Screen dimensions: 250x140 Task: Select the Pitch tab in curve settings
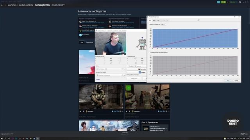point(154,21)
